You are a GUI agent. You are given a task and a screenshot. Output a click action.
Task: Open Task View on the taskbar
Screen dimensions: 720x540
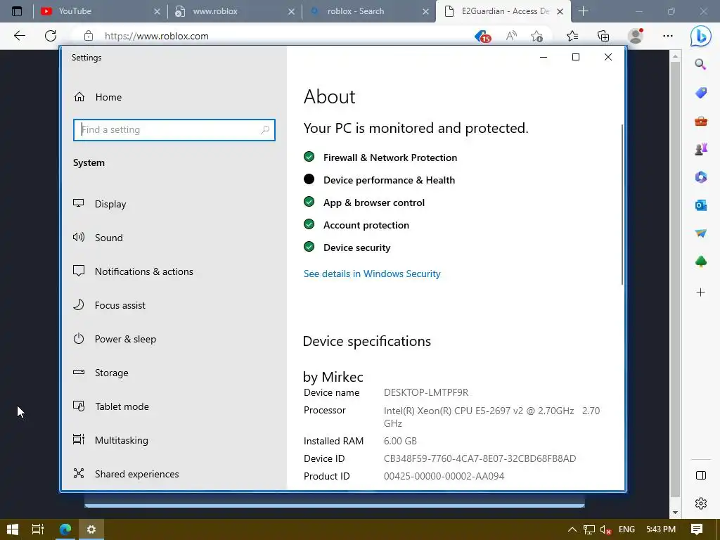tap(38, 529)
